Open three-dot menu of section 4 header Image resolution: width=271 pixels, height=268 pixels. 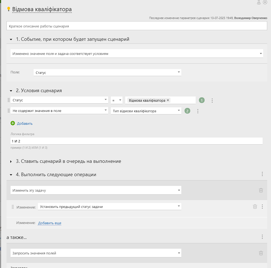tap(262, 174)
